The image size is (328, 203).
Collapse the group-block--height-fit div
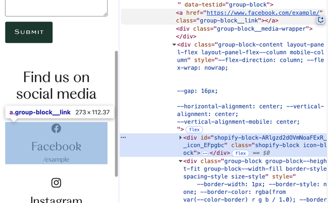[x=180, y=161]
